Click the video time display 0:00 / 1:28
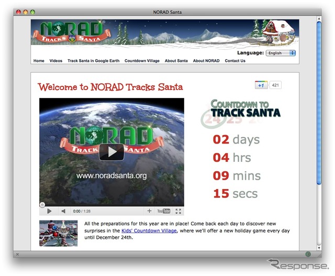Screen dimensions: 335x276 point(82,211)
